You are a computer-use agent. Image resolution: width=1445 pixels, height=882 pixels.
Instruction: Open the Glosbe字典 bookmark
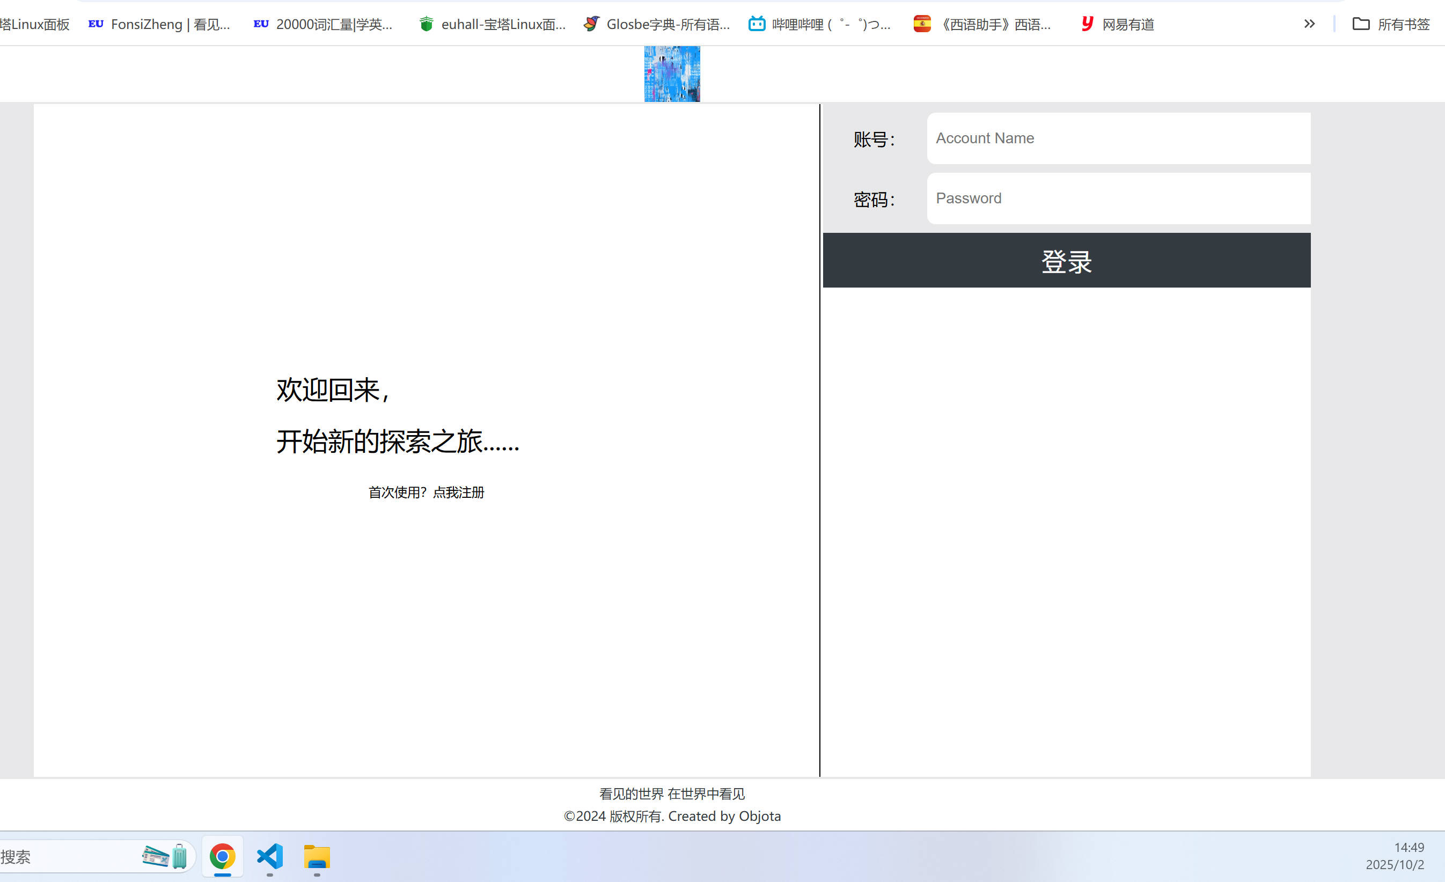tap(657, 24)
